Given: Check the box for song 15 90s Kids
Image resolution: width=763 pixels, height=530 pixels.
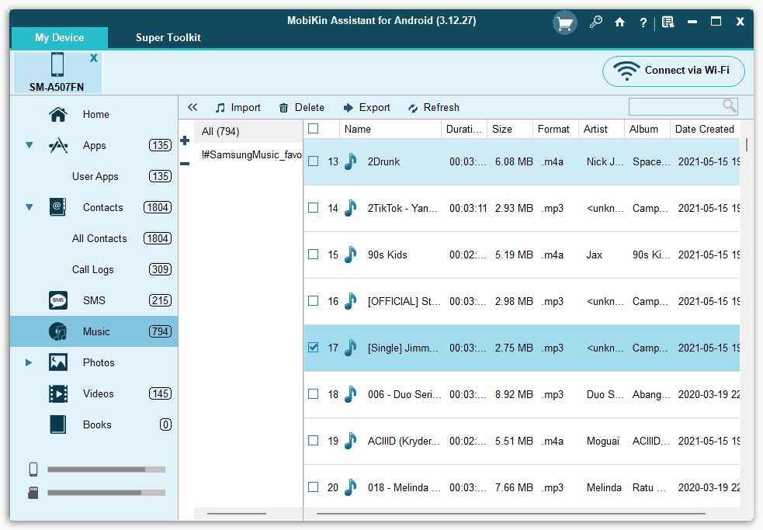Looking at the screenshot, I should [x=314, y=254].
